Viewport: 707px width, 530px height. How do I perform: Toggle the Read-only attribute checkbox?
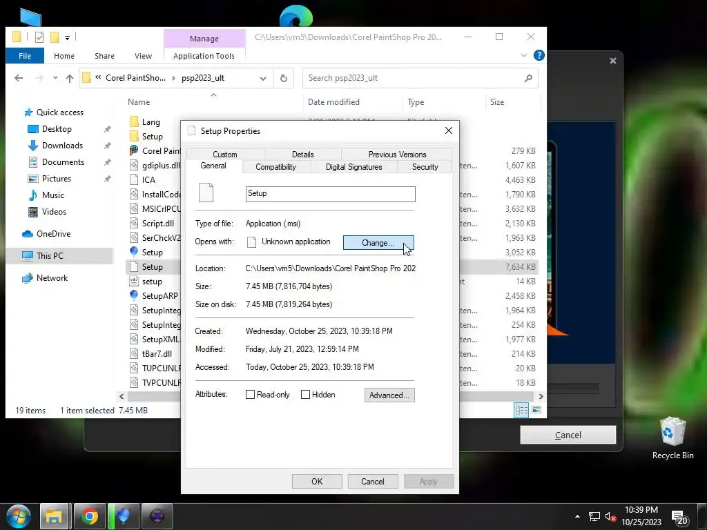(x=250, y=395)
